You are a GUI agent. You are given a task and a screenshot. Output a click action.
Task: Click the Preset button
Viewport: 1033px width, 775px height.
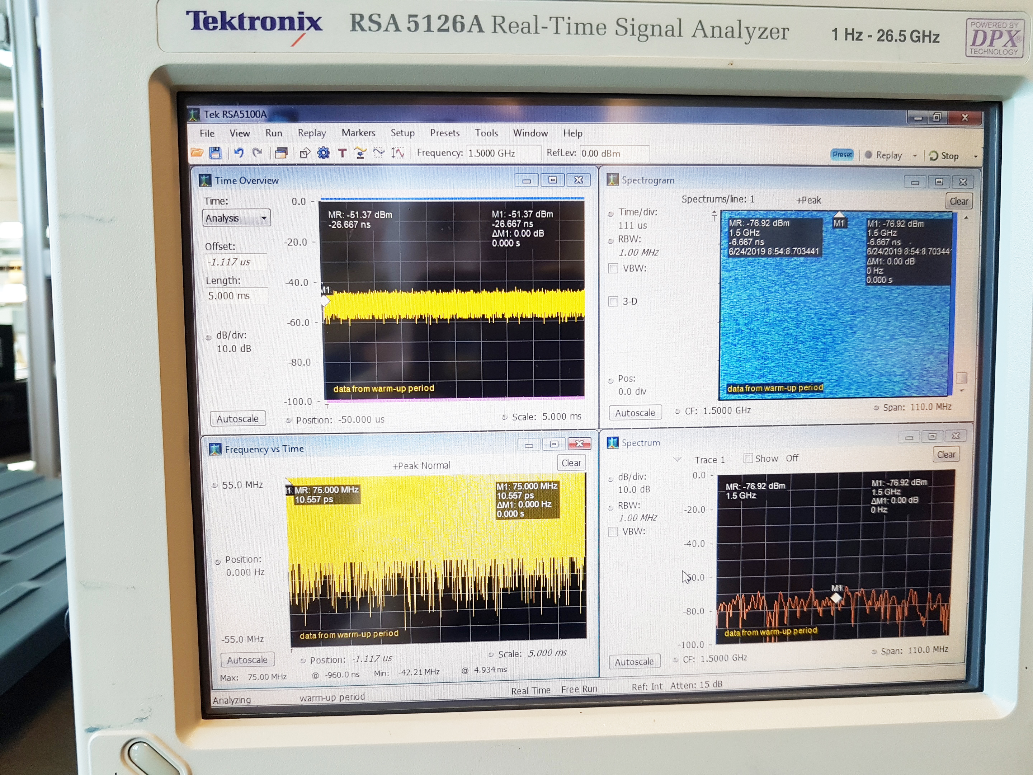click(x=842, y=155)
